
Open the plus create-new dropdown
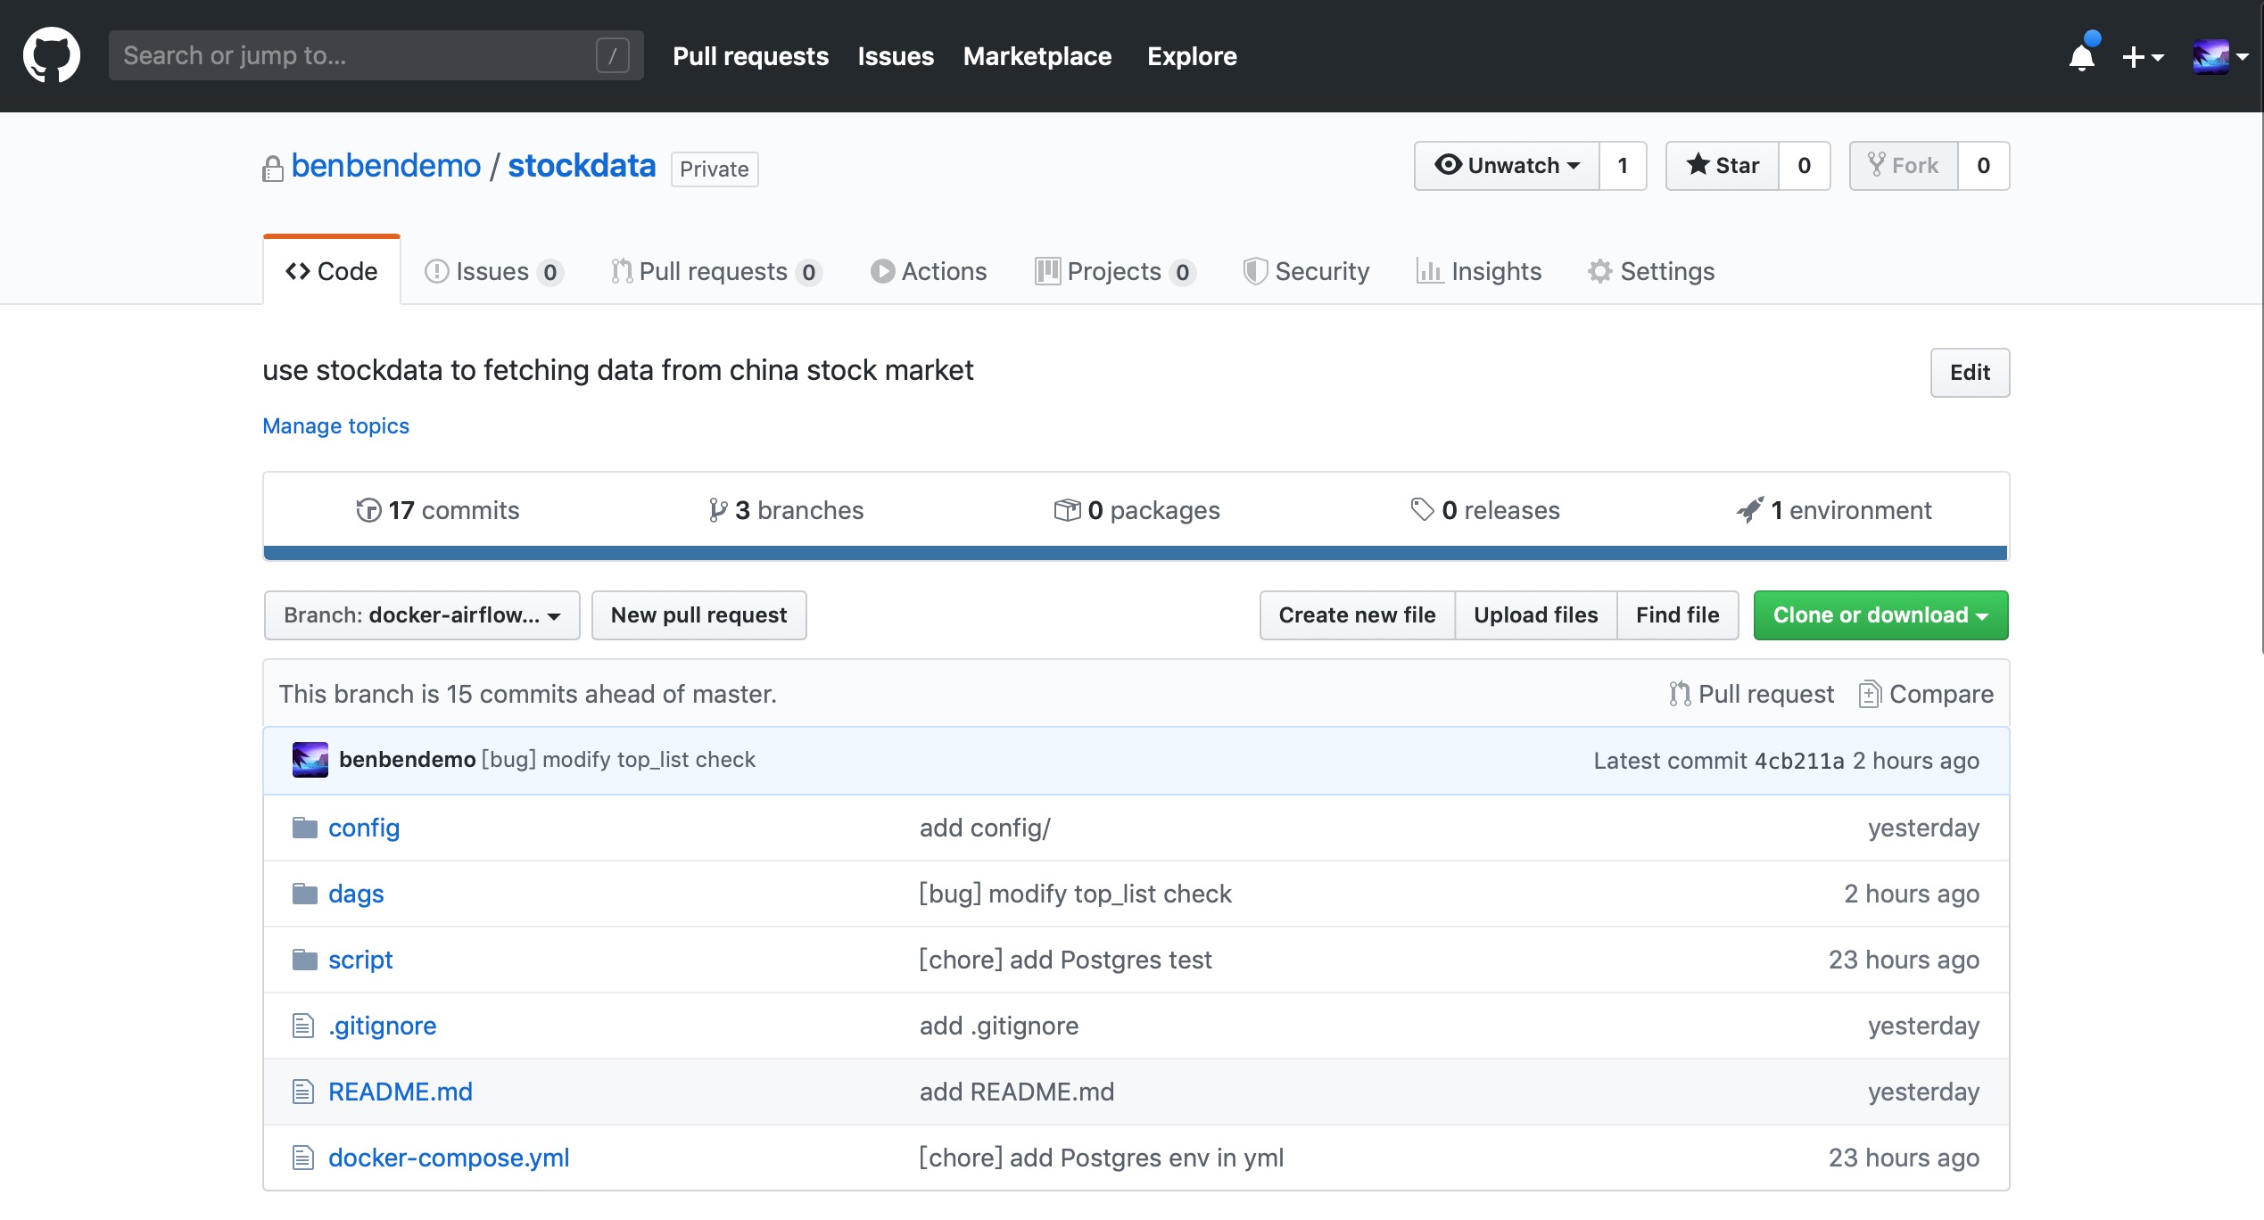tap(2142, 57)
